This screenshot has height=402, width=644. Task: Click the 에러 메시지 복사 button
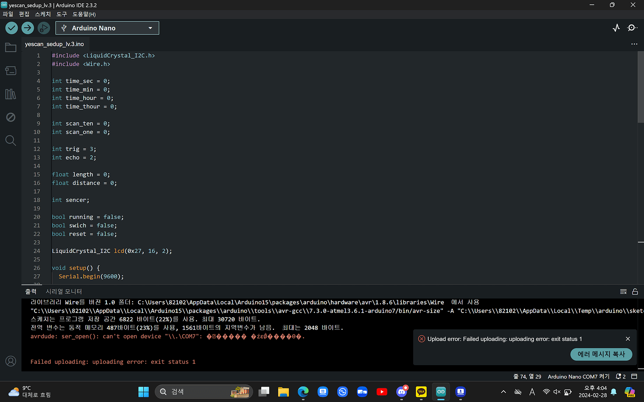point(601,354)
